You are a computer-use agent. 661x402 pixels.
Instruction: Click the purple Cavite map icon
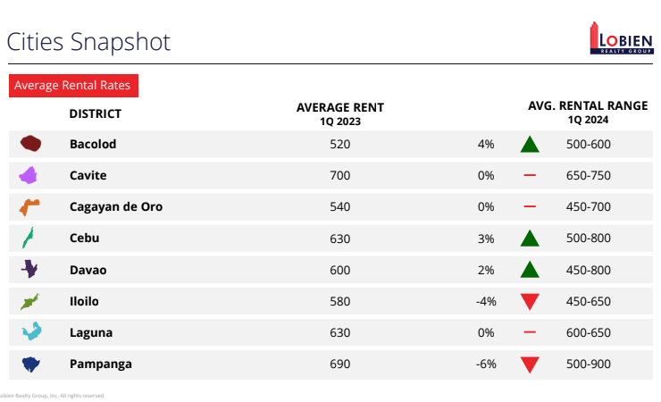point(29,175)
